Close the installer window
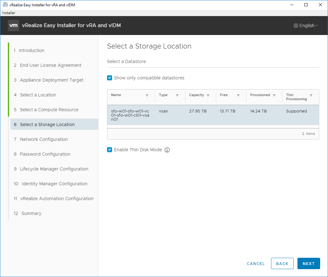Image resolution: width=328 pixels, height=277 pixels. click(x=320, y=5)
